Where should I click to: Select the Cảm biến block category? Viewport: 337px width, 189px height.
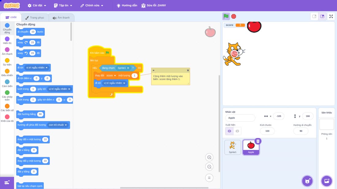coord(7,83)
